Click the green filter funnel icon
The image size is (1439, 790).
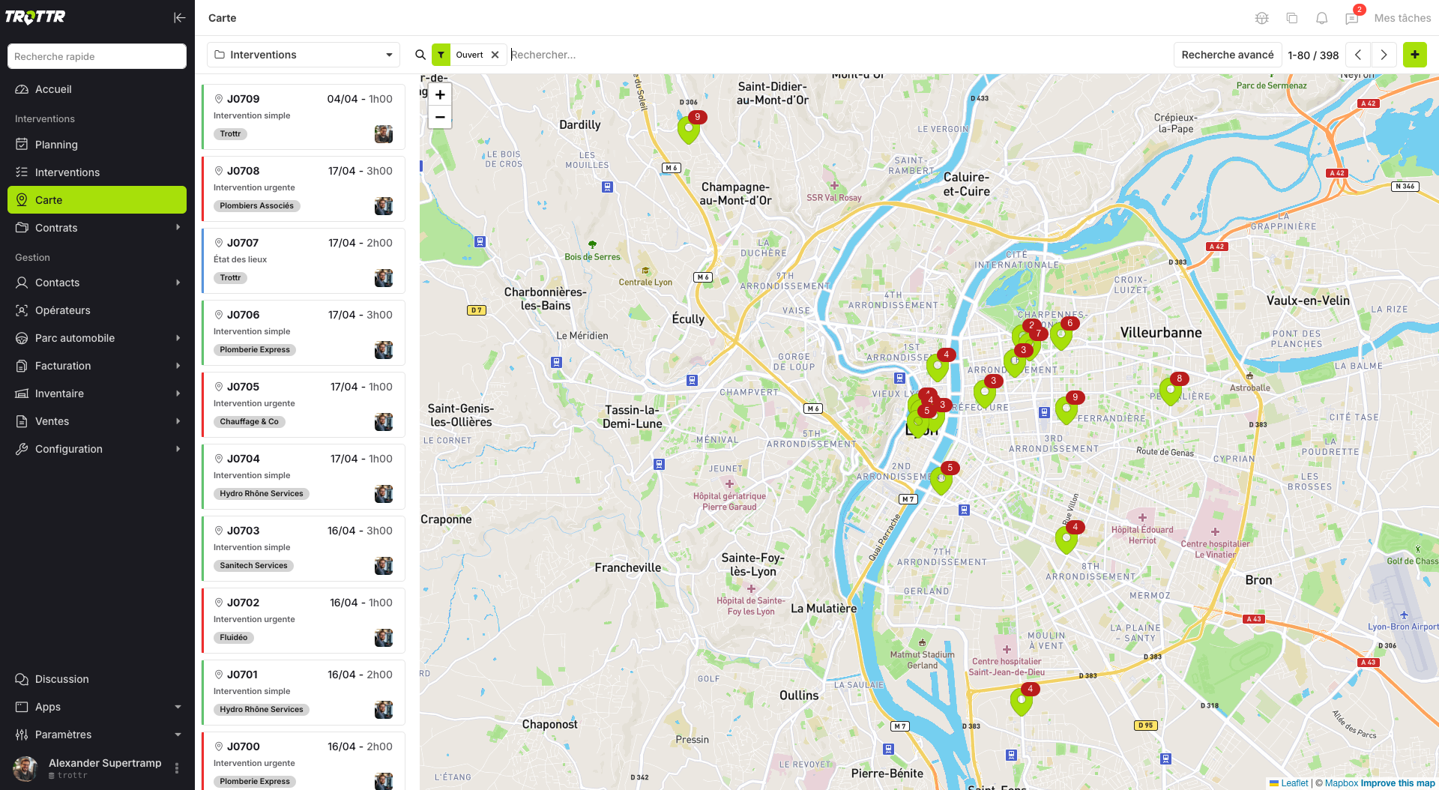coord(441,55)
